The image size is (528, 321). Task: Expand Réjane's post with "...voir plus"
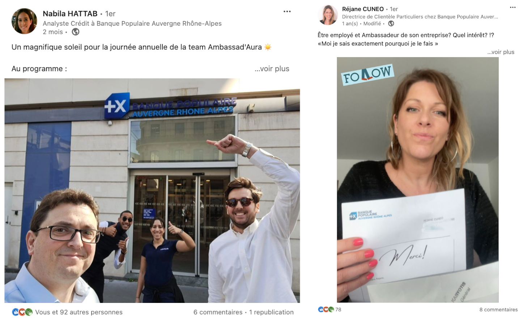tap(501, 52)
